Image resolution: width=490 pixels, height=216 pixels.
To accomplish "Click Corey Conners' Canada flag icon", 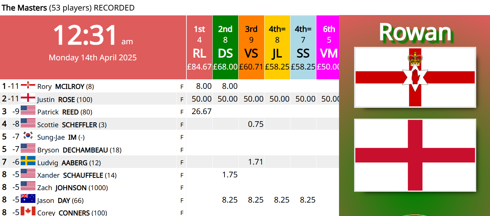I will pos(28,211).
